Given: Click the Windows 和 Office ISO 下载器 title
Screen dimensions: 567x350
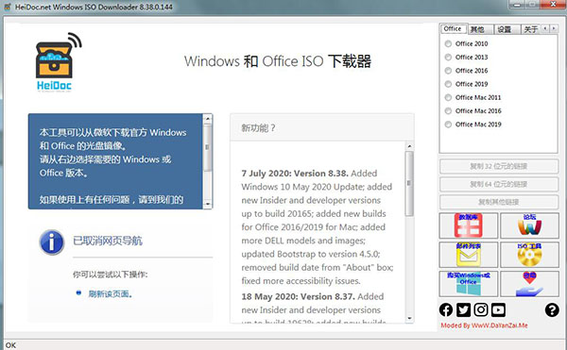Looking at the screenshot, I should 278,61.
